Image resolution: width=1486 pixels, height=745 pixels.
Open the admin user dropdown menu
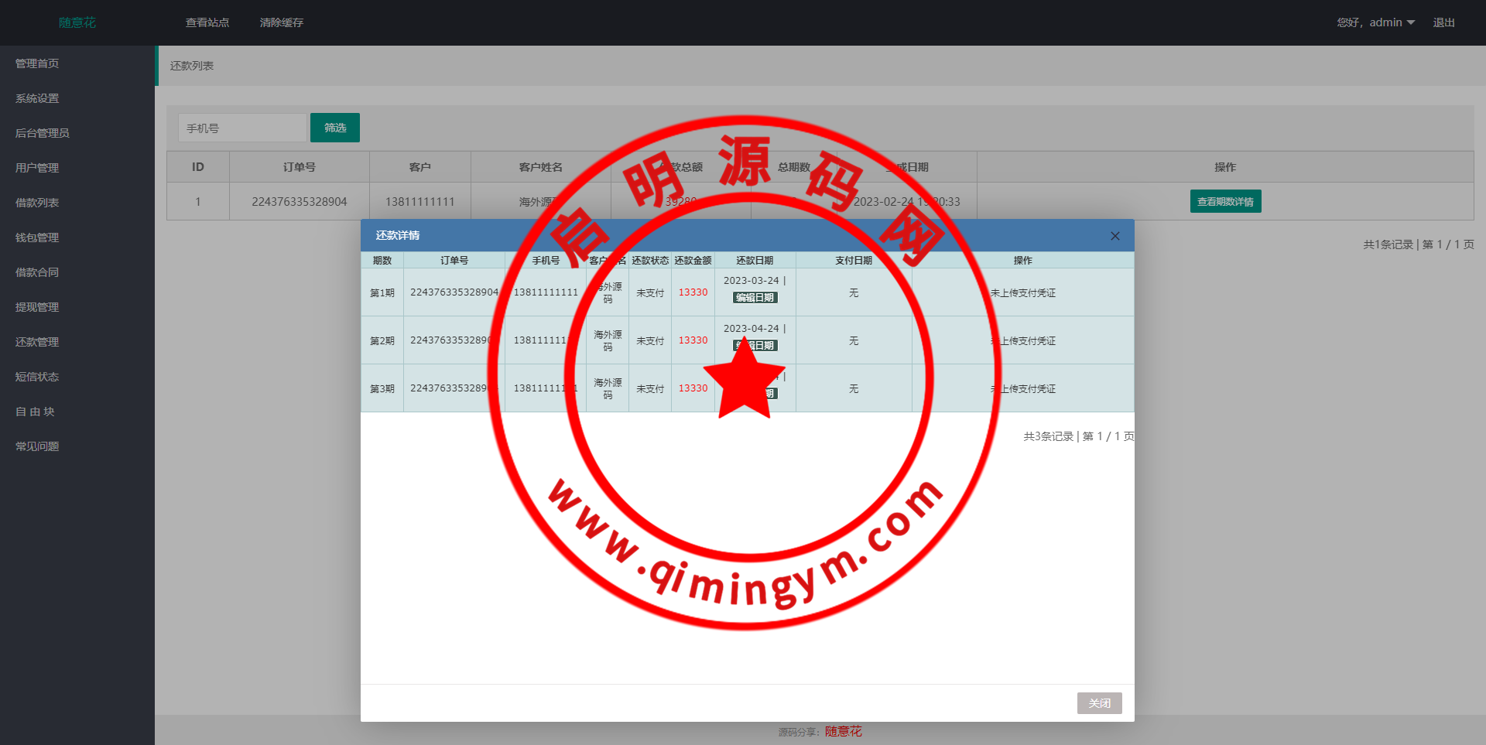(1375, 22)
